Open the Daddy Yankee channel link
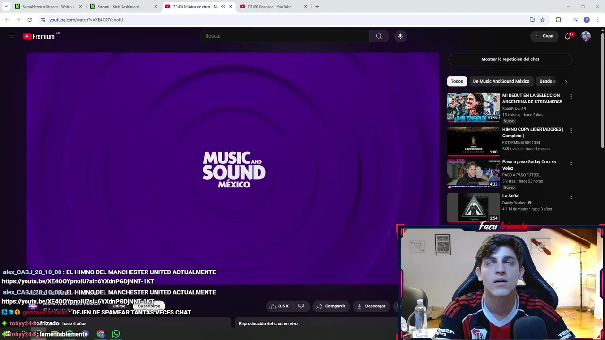The width and height of the screenshot is (605, 340). (514, 203)
